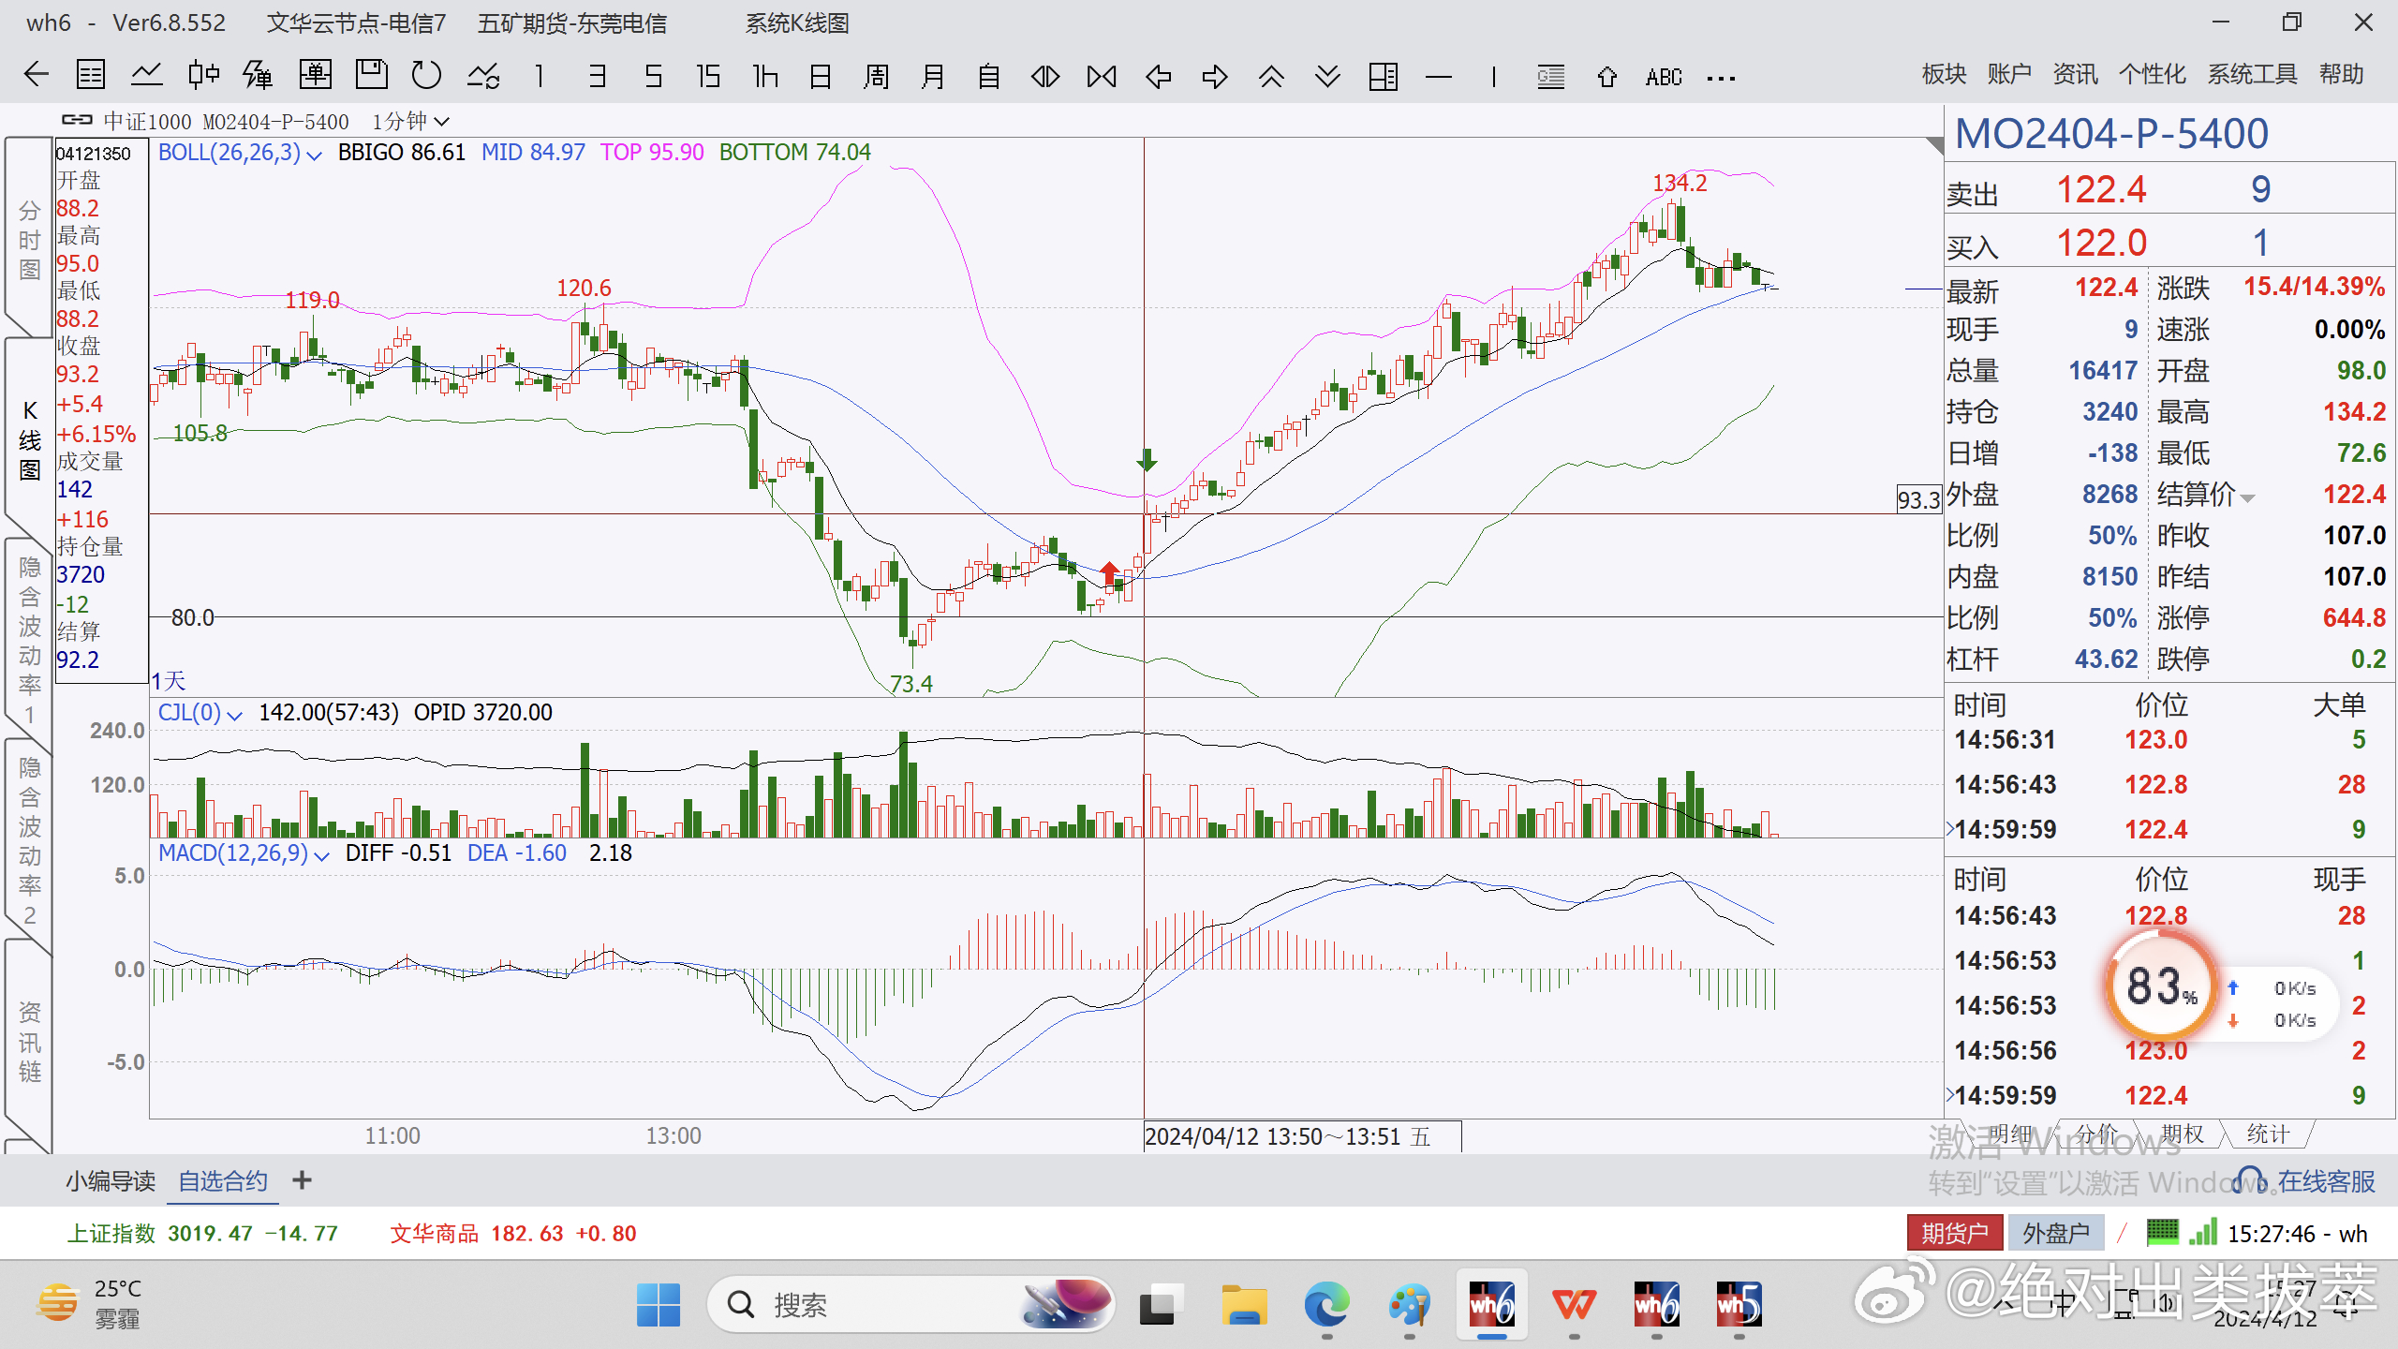Open the 板块 menu
The image size is (2398, 1349).
point(1944,74)
